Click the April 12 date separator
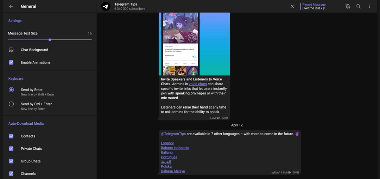 click(237, 125)
